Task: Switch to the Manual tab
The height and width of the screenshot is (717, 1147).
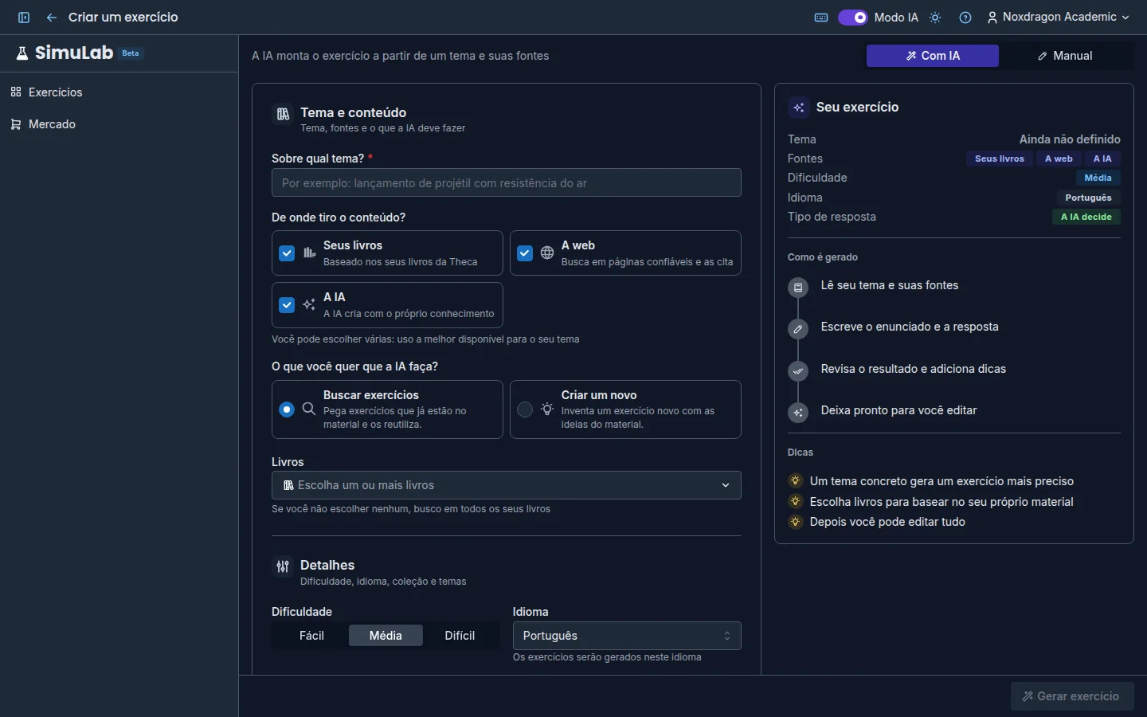Action: (x=1065, y=56)
